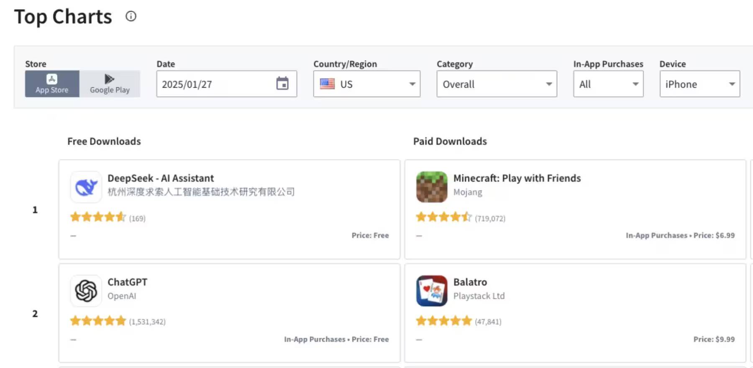This screenshot has width=753, height=368.
Task: Open the In-App Purchases All dropdown
Action: [x=608, y=84]
